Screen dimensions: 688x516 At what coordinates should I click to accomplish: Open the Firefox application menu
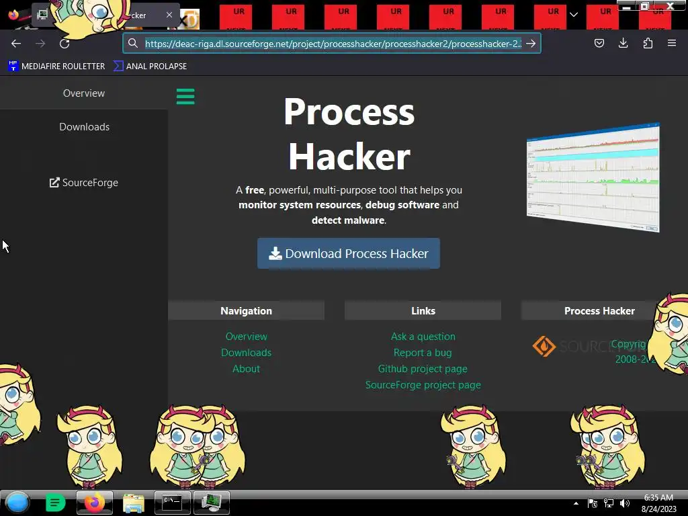672,43
